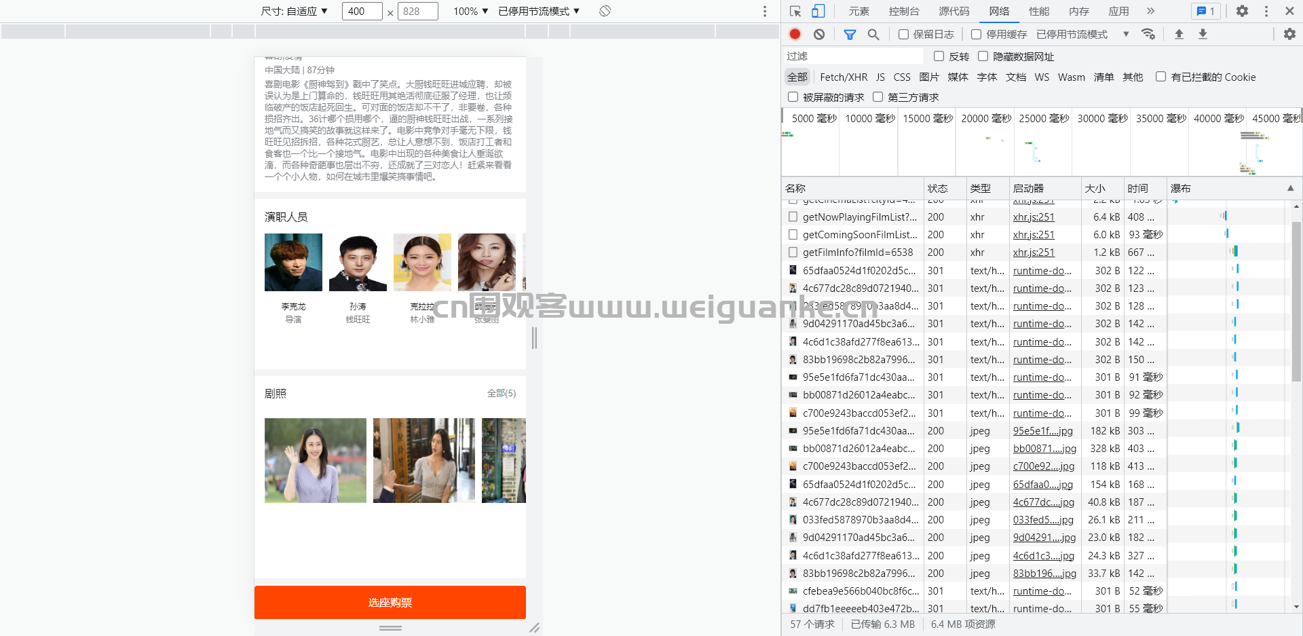Click the first movie still thumbnail
The width and height of the screenshot is (1303, 636).
click(x=316, y=460)
